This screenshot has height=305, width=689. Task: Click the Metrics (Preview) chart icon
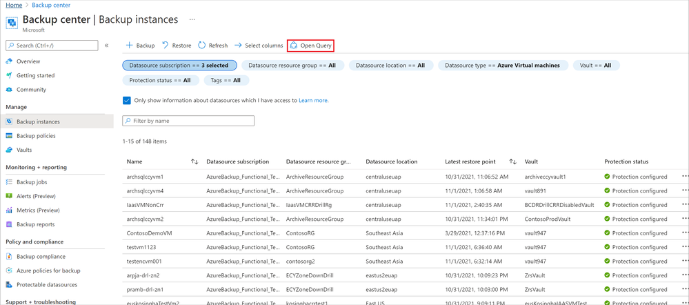(9, 210)
